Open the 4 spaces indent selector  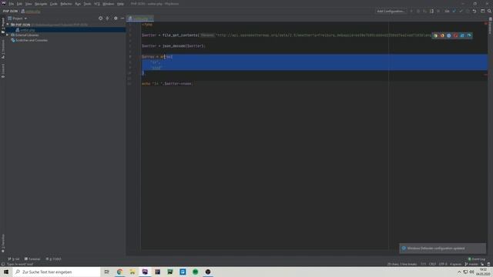[x=455, y=265]
